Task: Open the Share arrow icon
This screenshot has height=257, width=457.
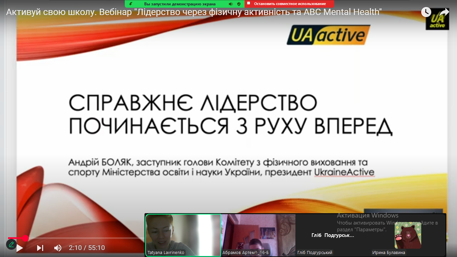Action: tap(444, 12)
